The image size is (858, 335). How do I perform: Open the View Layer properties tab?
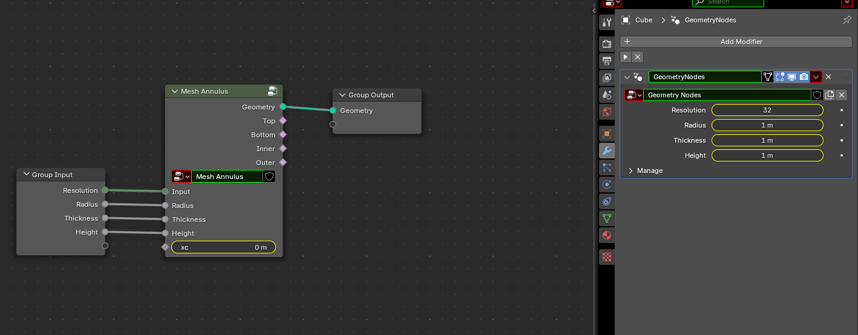(x=607, y=78)
